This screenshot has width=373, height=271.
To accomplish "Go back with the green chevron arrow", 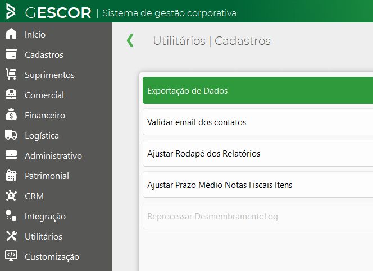I will [x=130, y=40].
